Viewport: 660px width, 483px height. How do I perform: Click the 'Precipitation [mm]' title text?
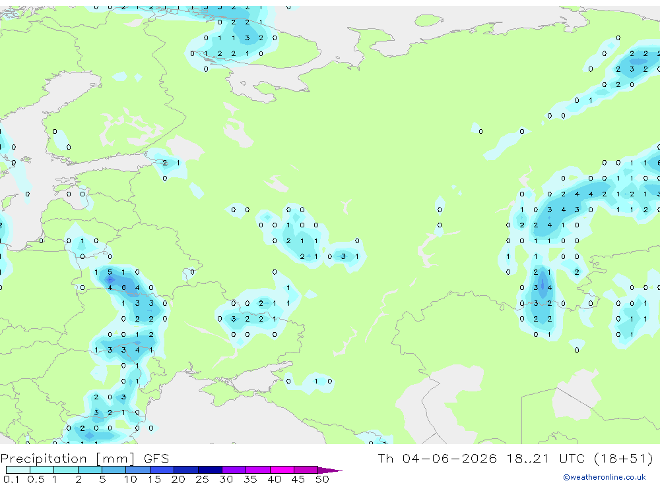tap(67, 459)
